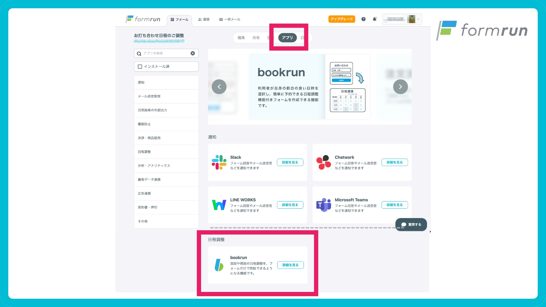The height and width of the screenshot is (307, 546).
Task: Select the メール送信管理 category
Action: point(166,96)
